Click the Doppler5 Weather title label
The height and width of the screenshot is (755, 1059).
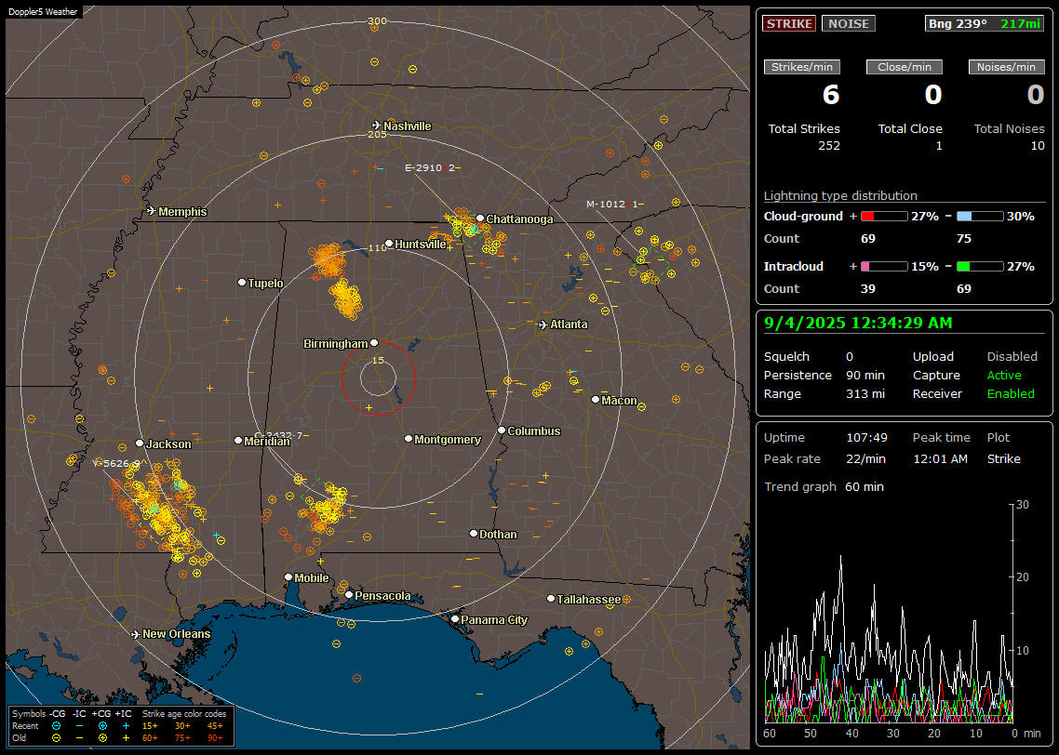(x=43, y=12)
